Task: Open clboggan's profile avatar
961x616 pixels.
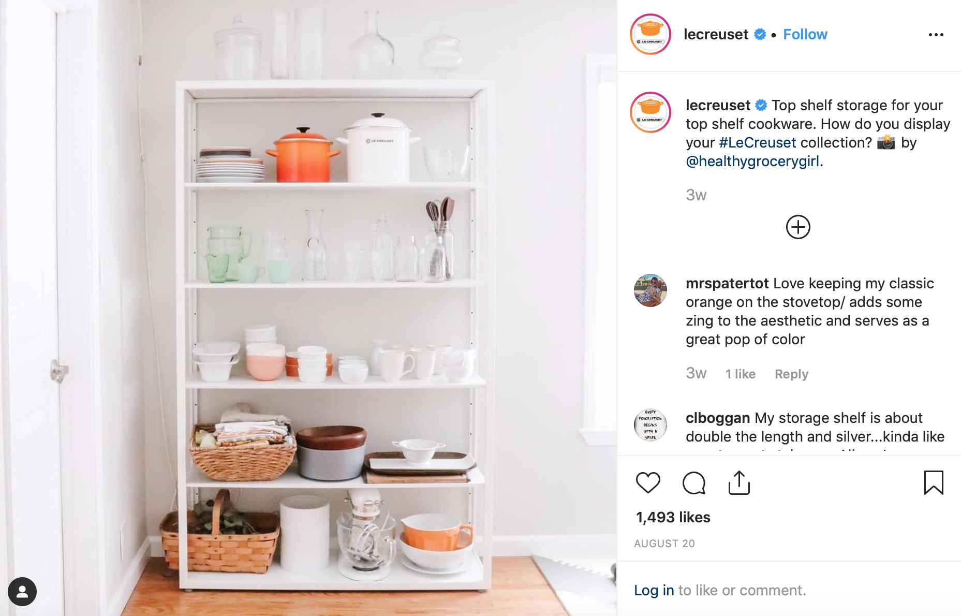Action: [650, 425]
